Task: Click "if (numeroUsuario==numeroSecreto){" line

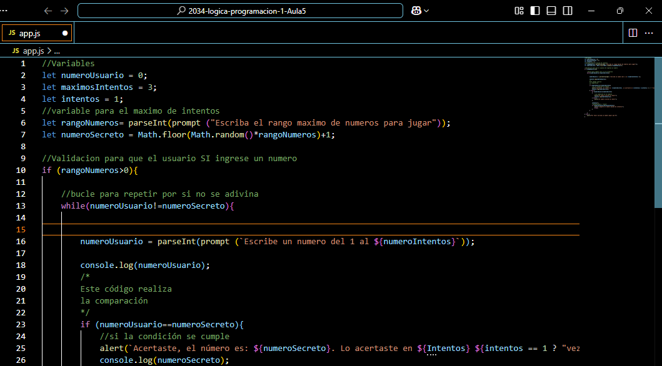Action: [x=162, y=325]
